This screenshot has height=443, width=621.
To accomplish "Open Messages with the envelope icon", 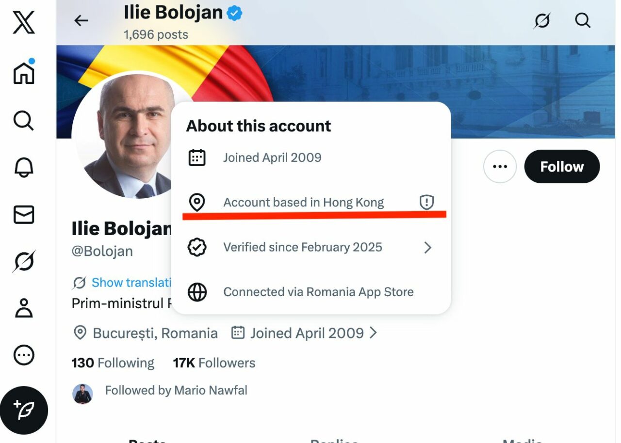I will (23, 214).
